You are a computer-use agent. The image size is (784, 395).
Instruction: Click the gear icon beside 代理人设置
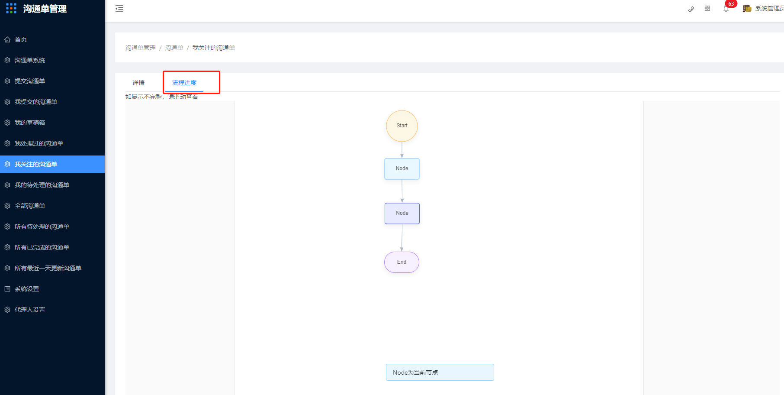7,310
